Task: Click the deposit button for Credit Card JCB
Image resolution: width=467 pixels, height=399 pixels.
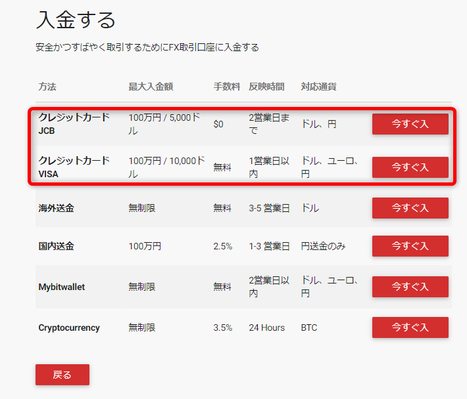Action: (410, 124)
